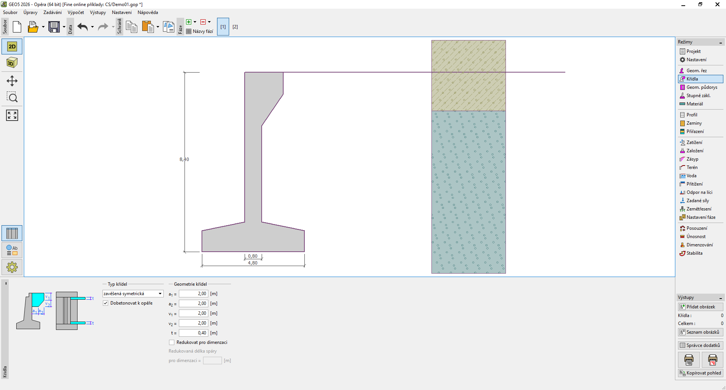This screenshot has width=726, height=390.
Task: Create new file from toolbar
Action: (17, 27)
